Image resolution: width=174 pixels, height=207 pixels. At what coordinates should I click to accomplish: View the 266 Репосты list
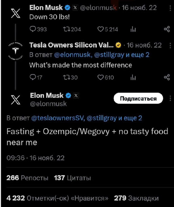(x=27, y=178)
